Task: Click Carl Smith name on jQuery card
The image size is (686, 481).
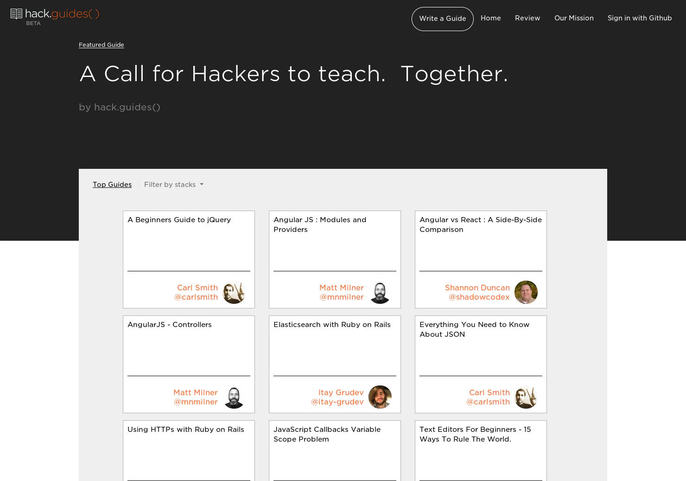Action: coord(197,288)
